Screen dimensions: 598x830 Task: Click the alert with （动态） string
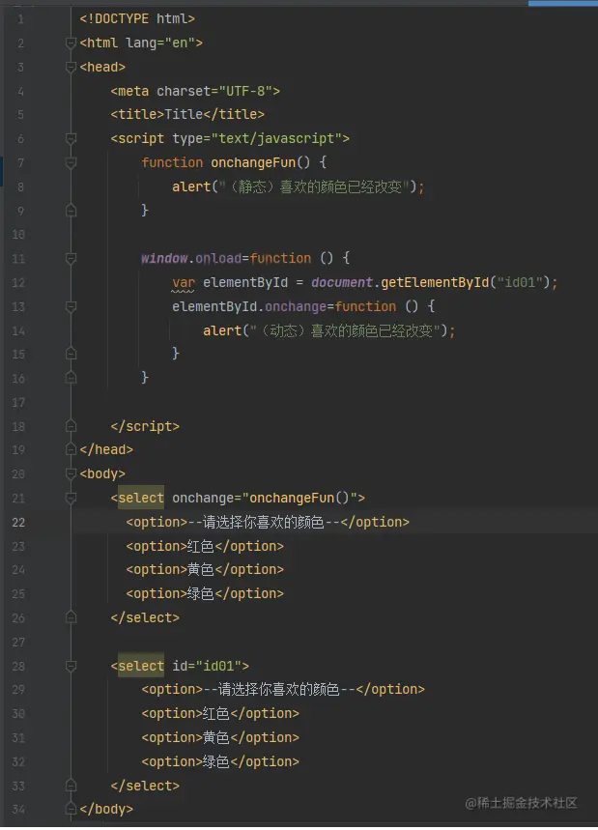pos(328,330)
